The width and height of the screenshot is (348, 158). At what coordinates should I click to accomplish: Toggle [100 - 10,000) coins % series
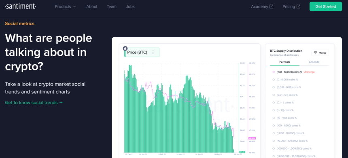287,72
